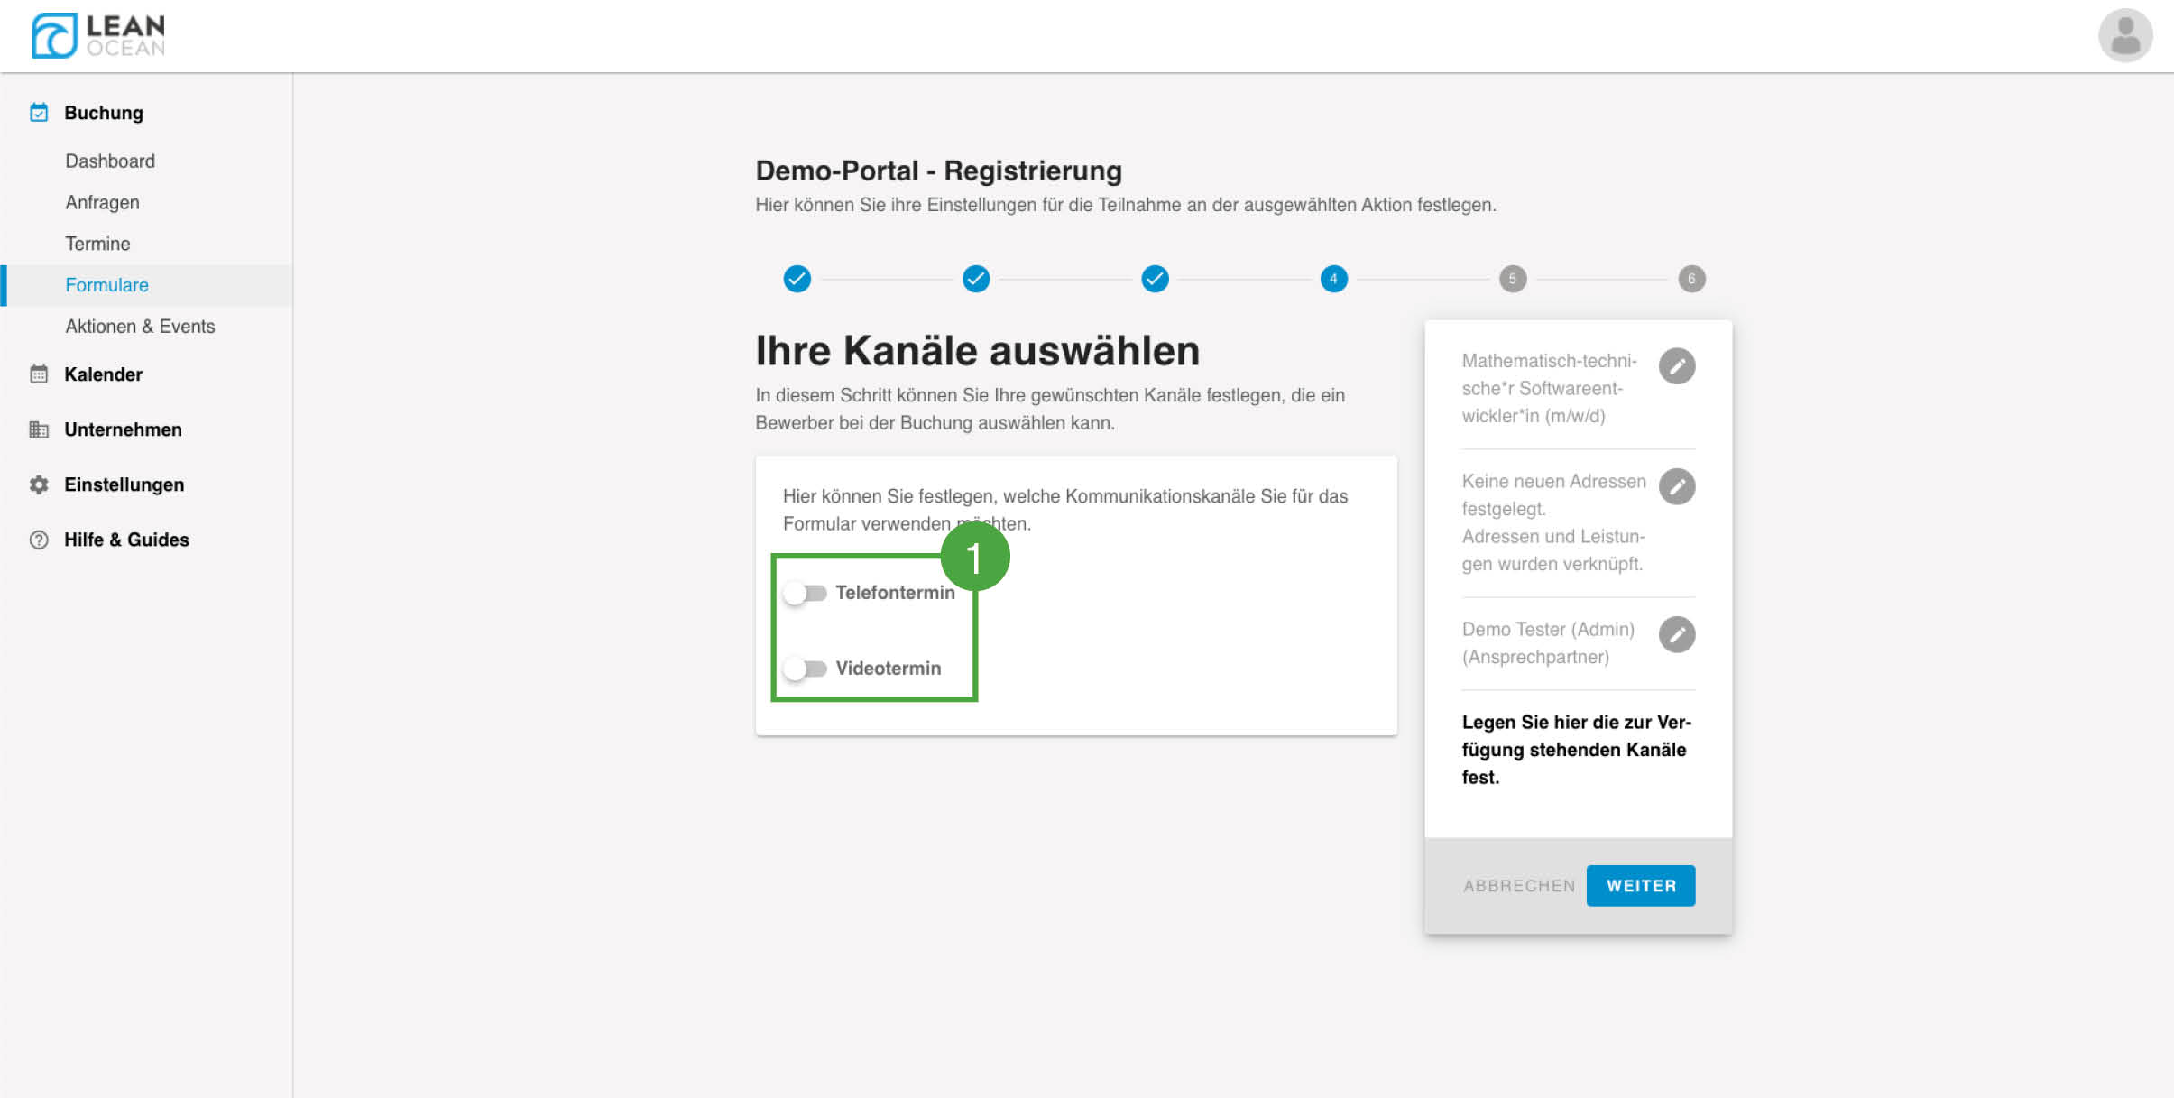Image resolution: width=2174 pixels, height=1098 pixels.
Task: Collapse the Buchung sidebar section
Action: pyautogui.click(x=103, y=113)
